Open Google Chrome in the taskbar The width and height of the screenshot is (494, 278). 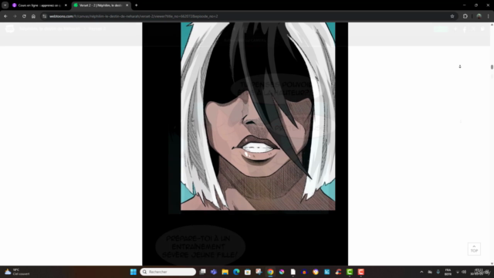[270, 272]
